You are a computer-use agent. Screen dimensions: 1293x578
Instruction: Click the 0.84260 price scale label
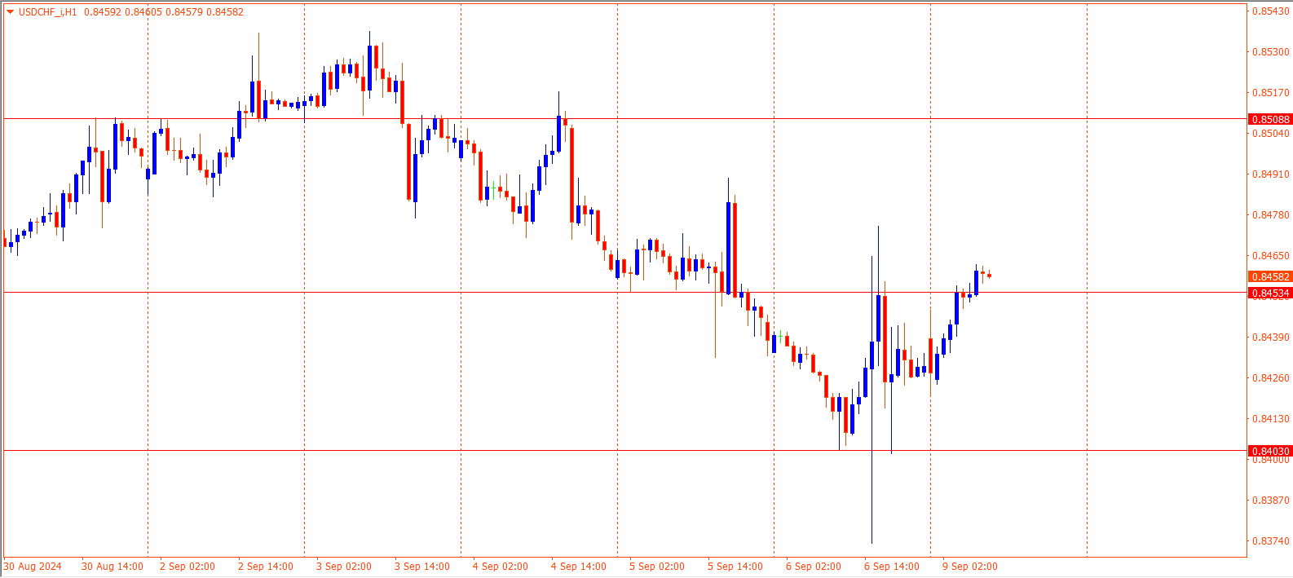click(x=1271, y=378)
